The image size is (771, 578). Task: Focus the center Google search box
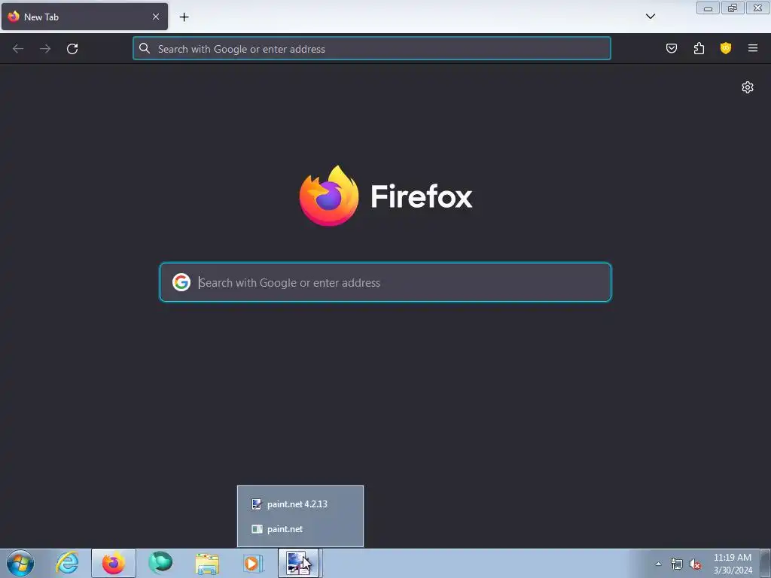(x=385, y=282)
